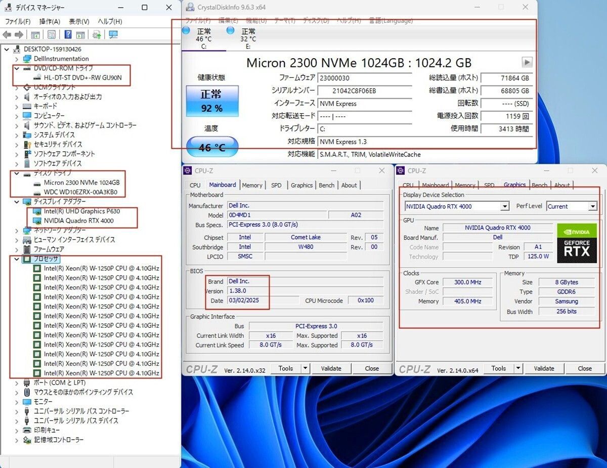Select the Micron 2300 NVMe 1024GB tree item
This screenshot has height=468, width=607.
(x=81, y=183)
